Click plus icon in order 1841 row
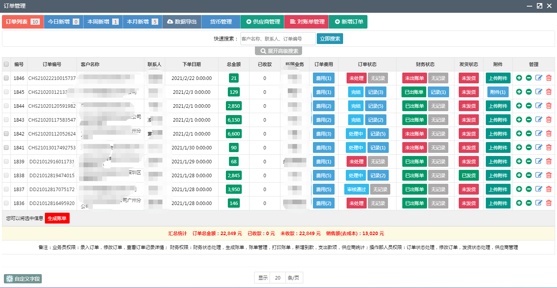Viewport: 557px width, 288px height. 519,147
